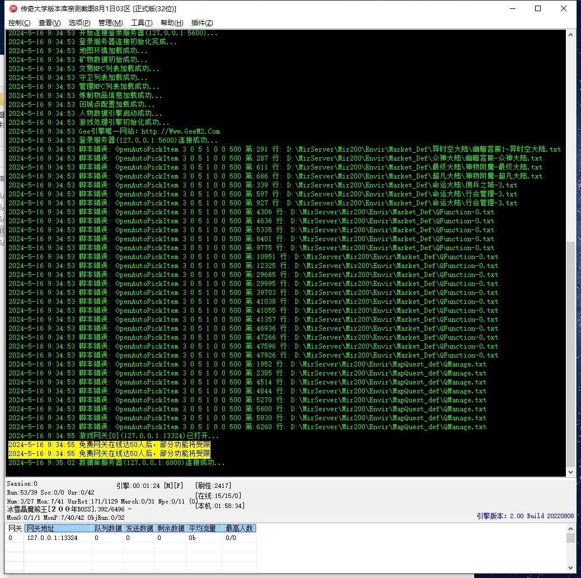The width and height of the screenshot is (581, 578).
Task: Click the log pane scroll-up arrow
Action: click(570, 35)
